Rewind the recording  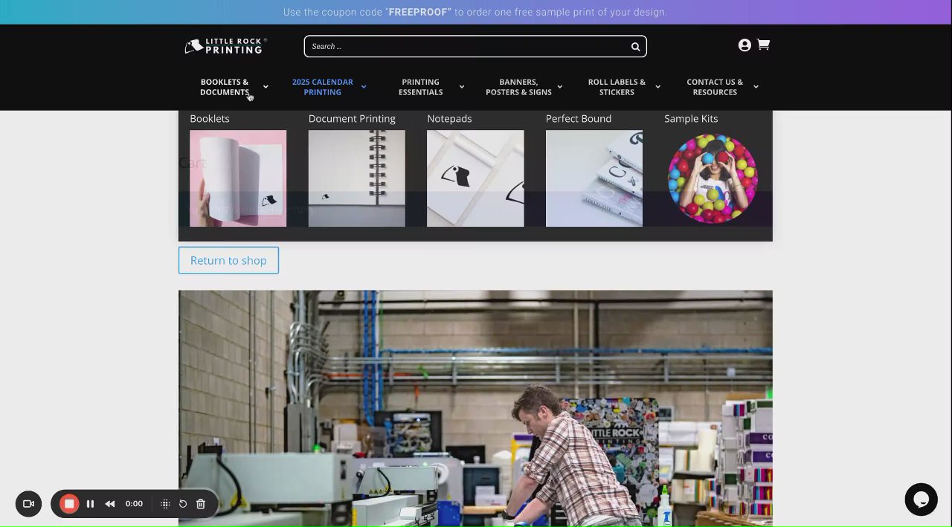(110, 504)
